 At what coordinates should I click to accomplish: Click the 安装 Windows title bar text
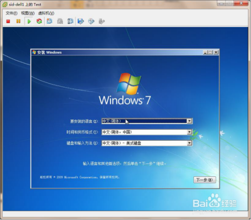click(49, 52)
